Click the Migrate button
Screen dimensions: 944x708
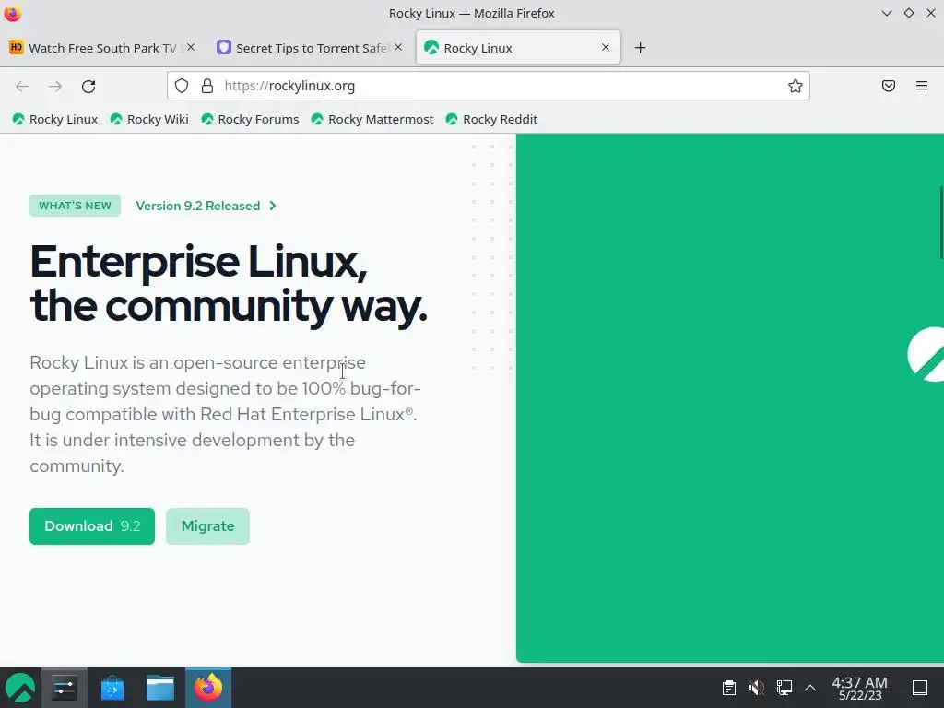click(x=207, y=526)
